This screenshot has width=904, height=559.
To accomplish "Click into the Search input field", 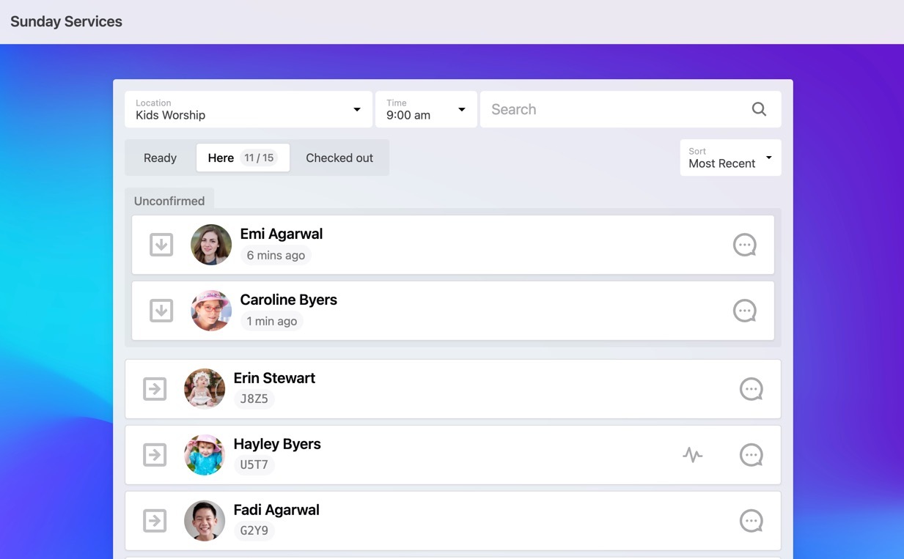I will tap(616, 109).
